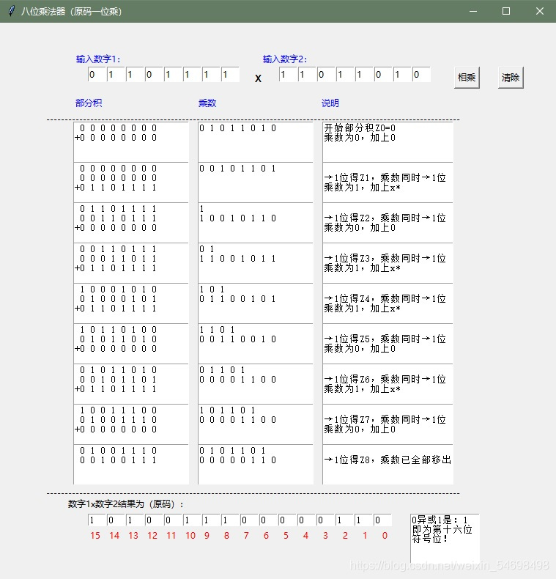Click the 清除 clear button

pyautogui.click(x=511, y=78)
